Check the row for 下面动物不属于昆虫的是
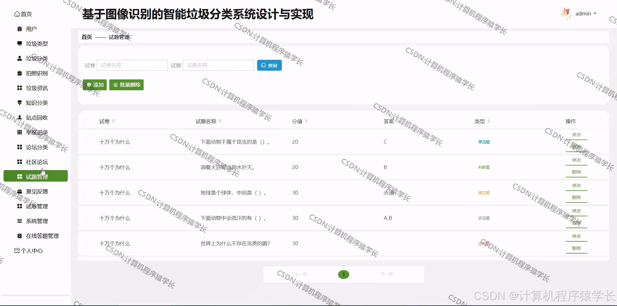This screenshot has width=617, height=306. coord(85,142)
